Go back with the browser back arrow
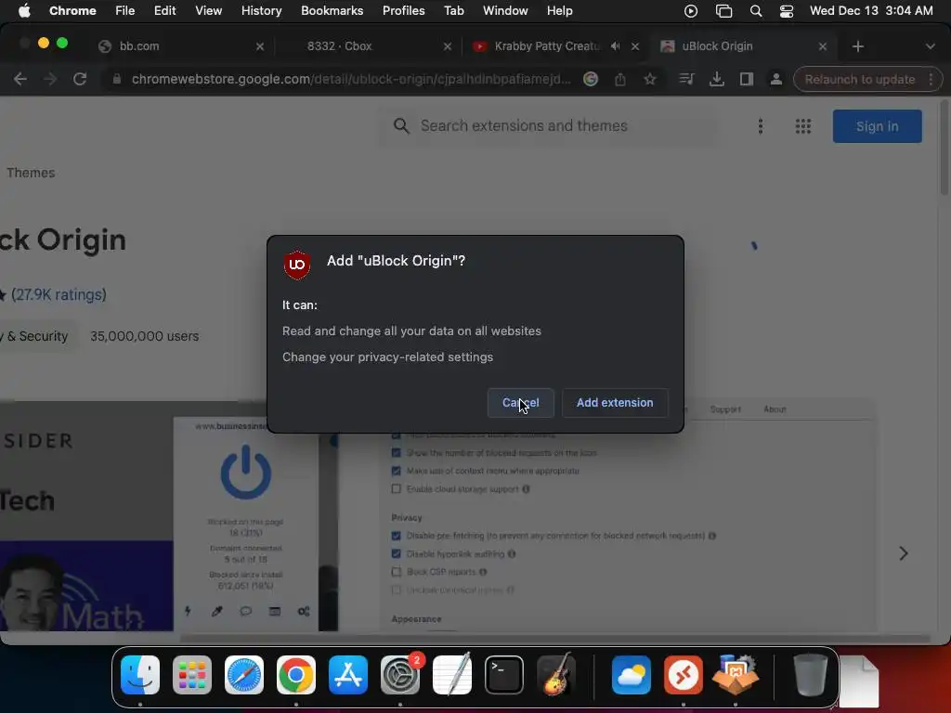 pyautogui.click(x=20, y=79)
